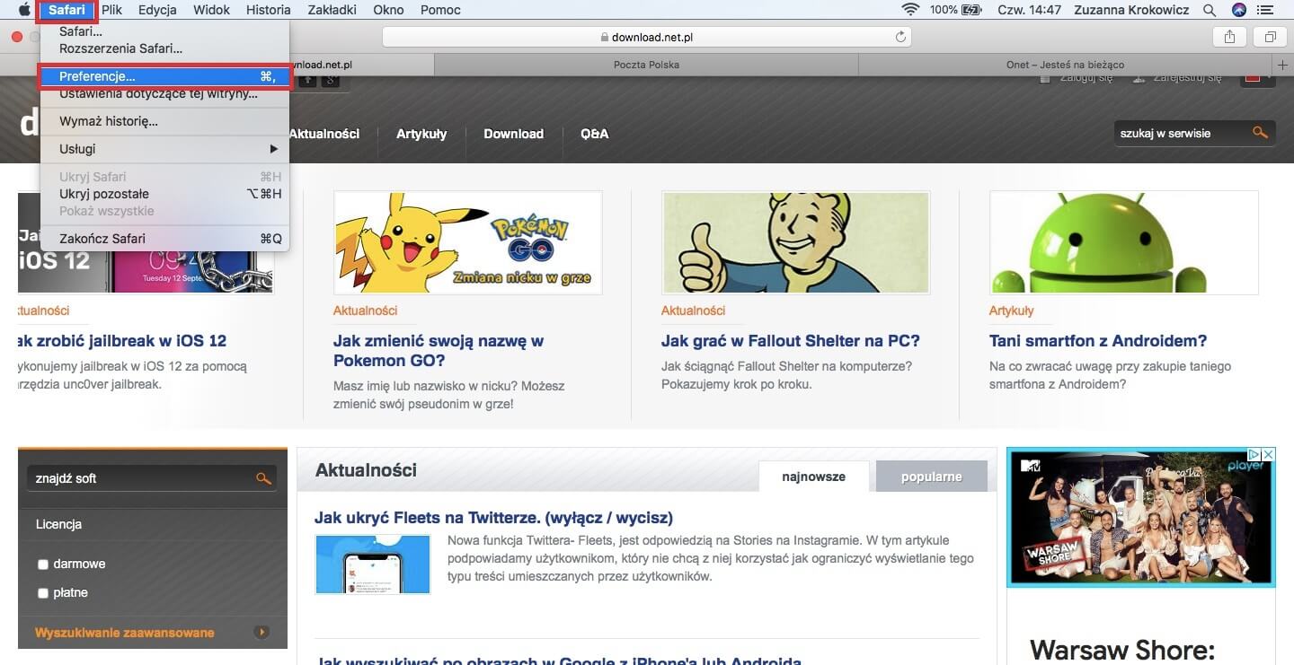Expand the Usługi submenu
The height and width of the screenshot is (665, 1294).
(x=165, y=149)
